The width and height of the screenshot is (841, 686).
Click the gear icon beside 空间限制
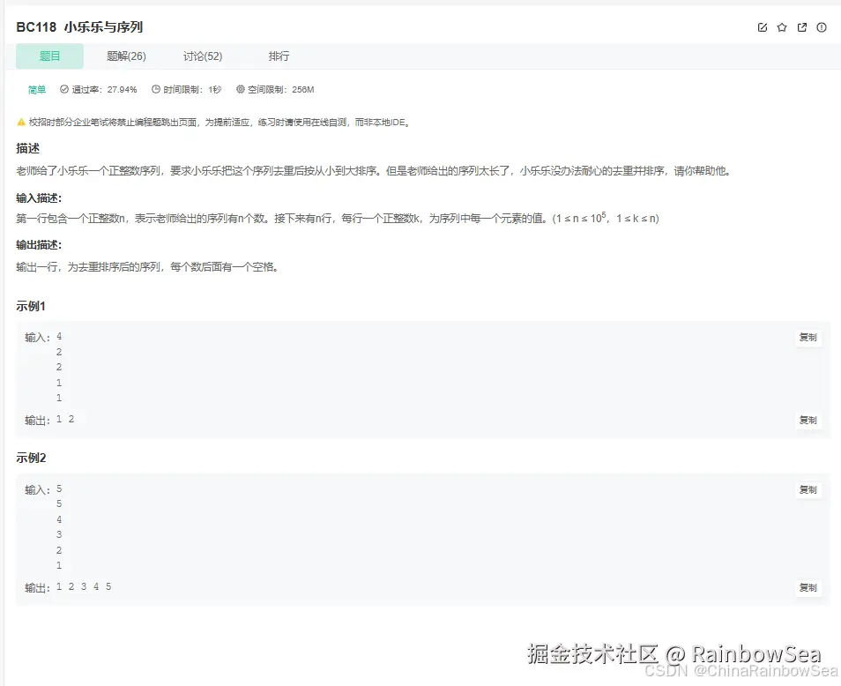tap(241, 89)
